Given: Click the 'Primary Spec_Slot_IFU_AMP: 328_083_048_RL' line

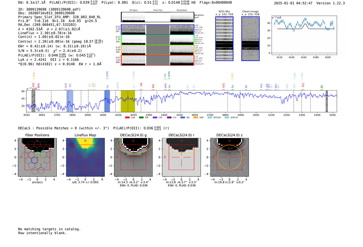Looking at the screenshot, I should 60,17.
